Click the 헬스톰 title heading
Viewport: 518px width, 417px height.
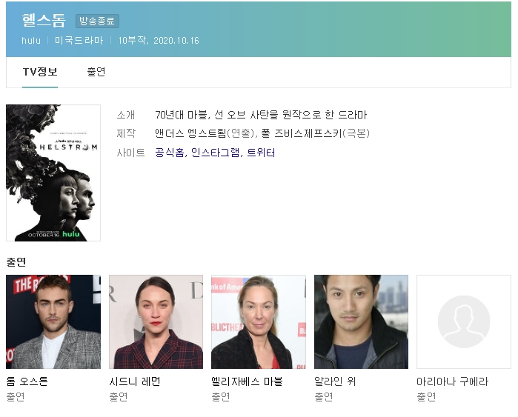44,21
